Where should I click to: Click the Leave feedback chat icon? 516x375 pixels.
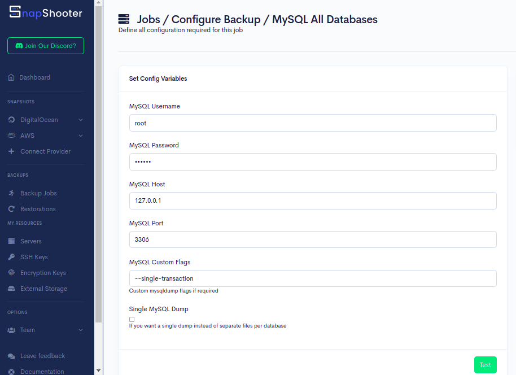pos(11,356)
